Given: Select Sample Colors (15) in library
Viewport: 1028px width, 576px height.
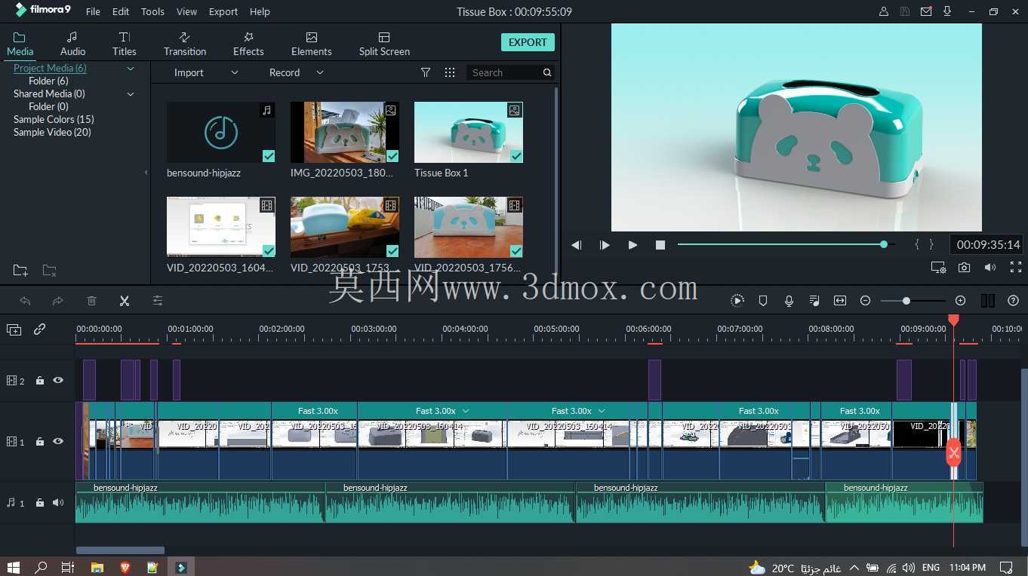Looking at the screenshot, I should click(x=54, y=119).
